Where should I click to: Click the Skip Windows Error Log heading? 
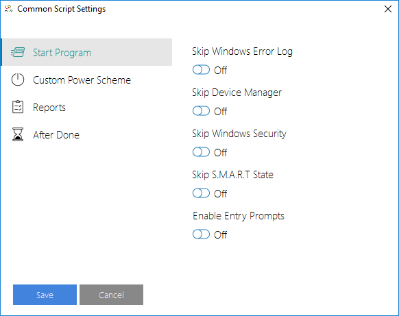pos(242,51)
